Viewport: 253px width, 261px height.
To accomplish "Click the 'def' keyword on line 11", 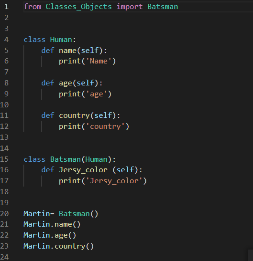I will click(48, 115).
